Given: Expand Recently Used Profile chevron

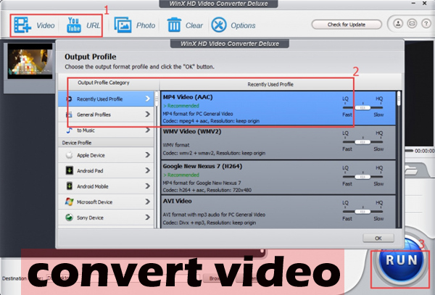Looking at the screenshot, I should pos(148,99).
